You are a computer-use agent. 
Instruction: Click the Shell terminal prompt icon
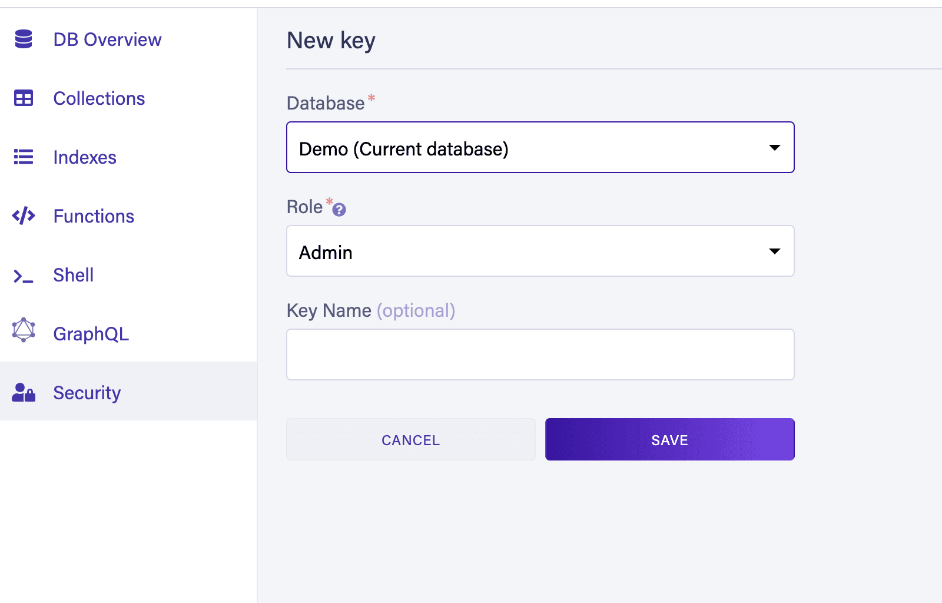pos(24,276)
